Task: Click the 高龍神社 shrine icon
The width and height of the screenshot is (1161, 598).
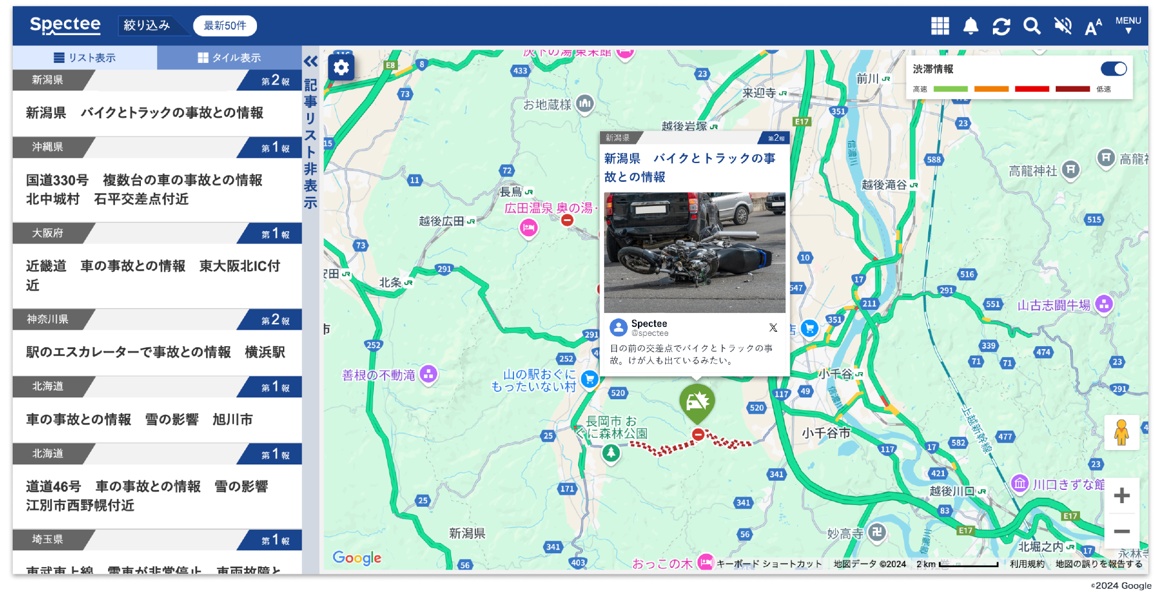Action: 1071,170
